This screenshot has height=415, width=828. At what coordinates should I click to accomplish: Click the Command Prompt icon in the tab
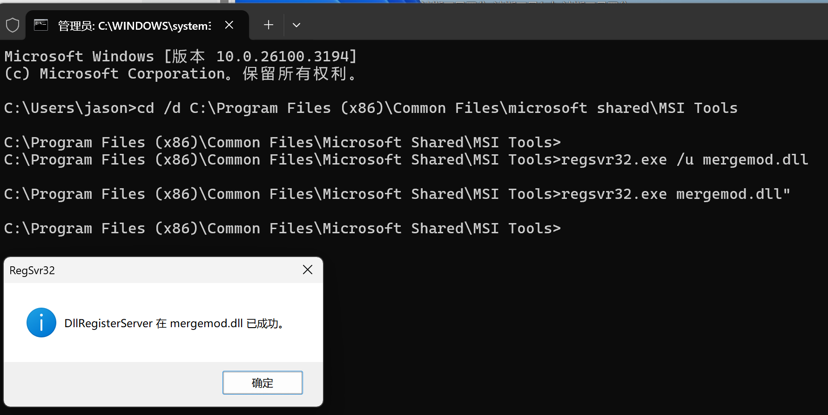(x=41, y=25)
